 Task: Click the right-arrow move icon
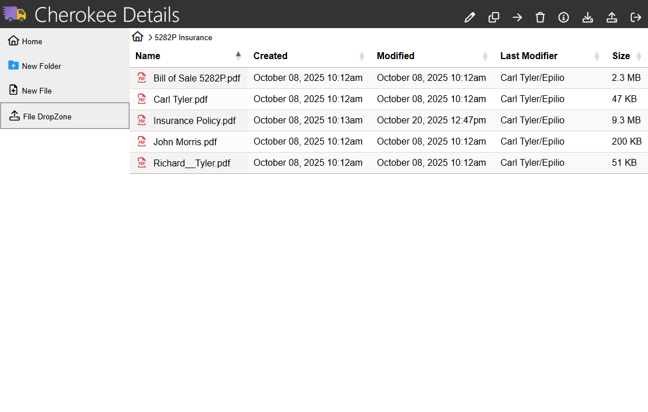coord(517,17)
